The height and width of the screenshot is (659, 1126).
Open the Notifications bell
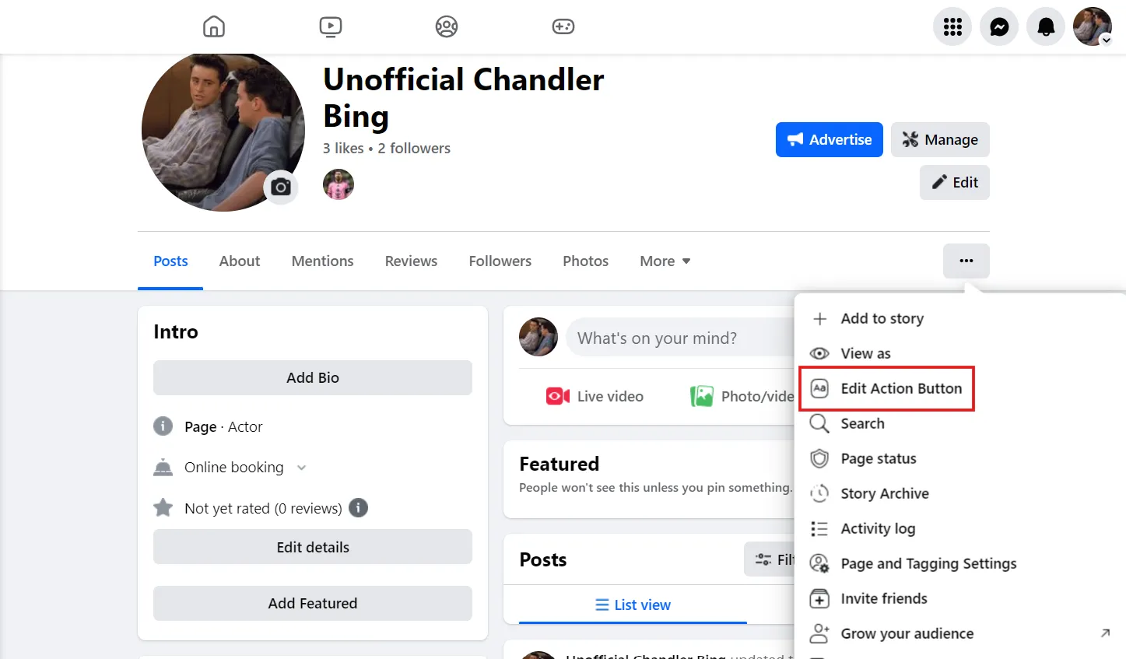click(x=1046, y=27)
